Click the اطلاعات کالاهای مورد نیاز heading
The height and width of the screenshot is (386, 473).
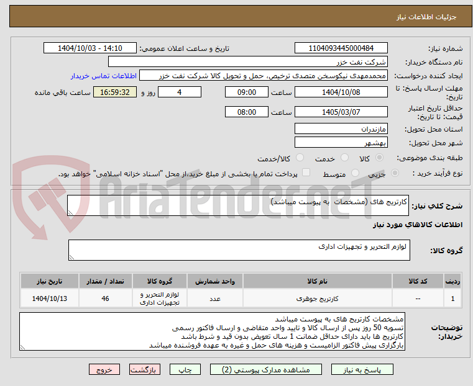418,225
